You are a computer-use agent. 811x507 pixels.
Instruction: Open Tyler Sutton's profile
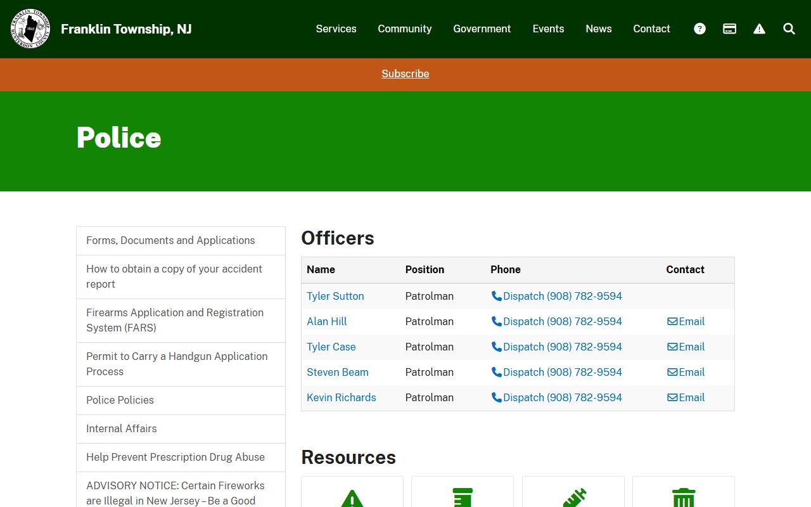pyautogui.click(x=335, y=297)
